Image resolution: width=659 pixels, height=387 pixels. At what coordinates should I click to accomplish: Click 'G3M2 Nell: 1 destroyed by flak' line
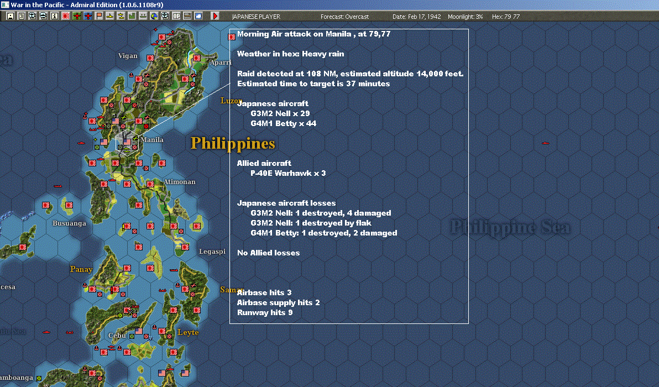pyautogui.click(x=311, y=223)
